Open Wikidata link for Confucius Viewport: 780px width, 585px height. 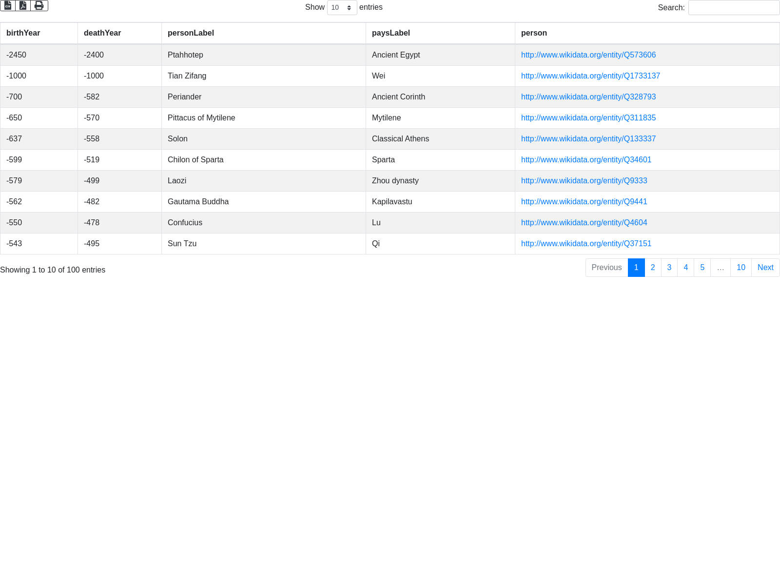pos(584,223)
